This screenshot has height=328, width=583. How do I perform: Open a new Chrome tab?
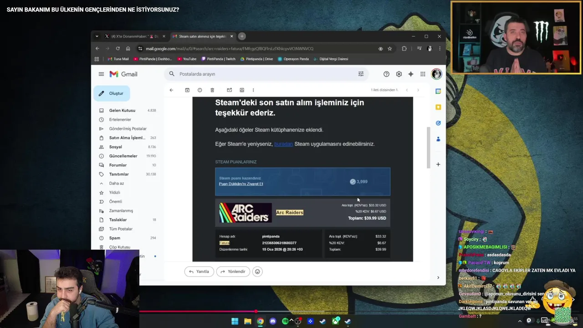(x=242, y=36)
